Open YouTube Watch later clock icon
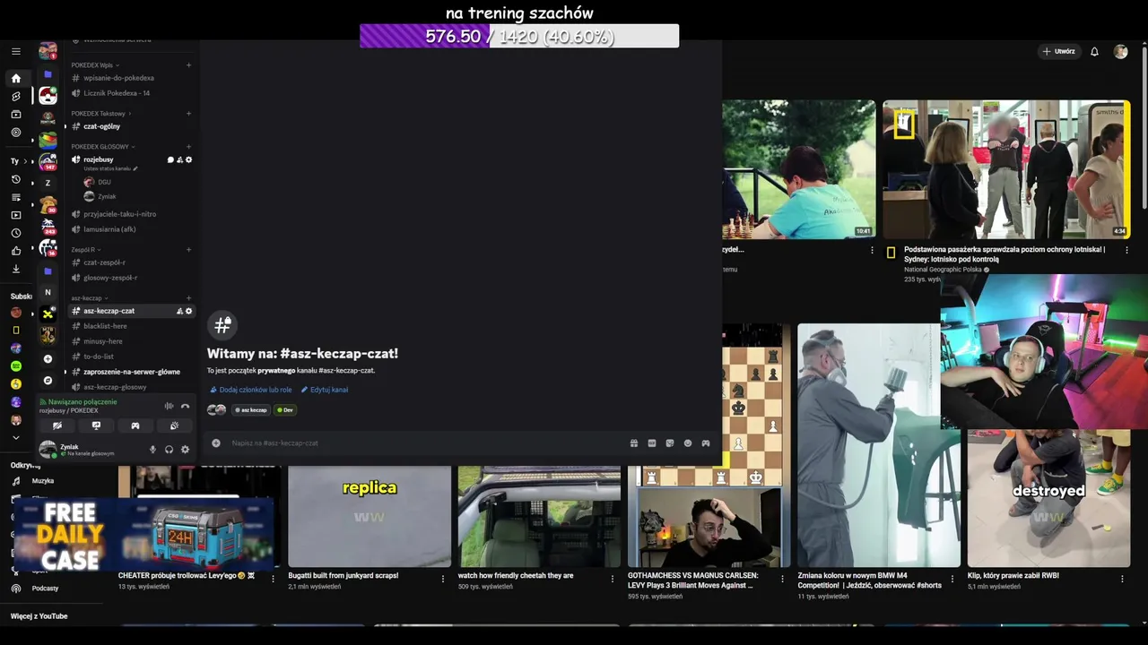 click(x=15, y=233)
